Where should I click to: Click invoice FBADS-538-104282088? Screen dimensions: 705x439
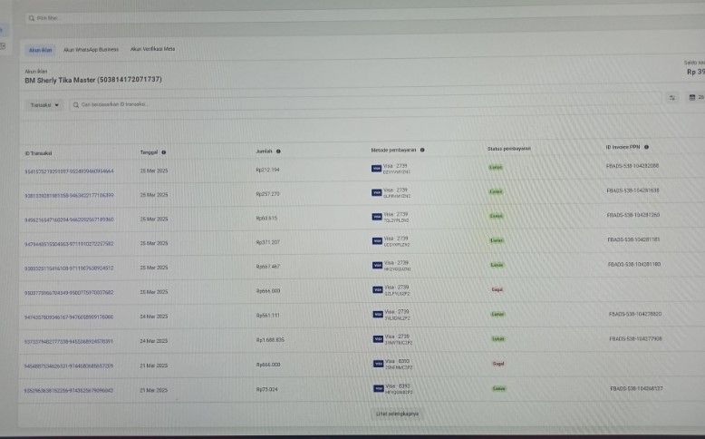pyautogui.click(x=633, y=166)
